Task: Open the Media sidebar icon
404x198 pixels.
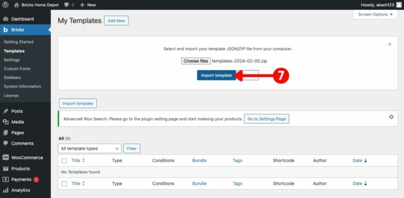Action: pos(6,122)
